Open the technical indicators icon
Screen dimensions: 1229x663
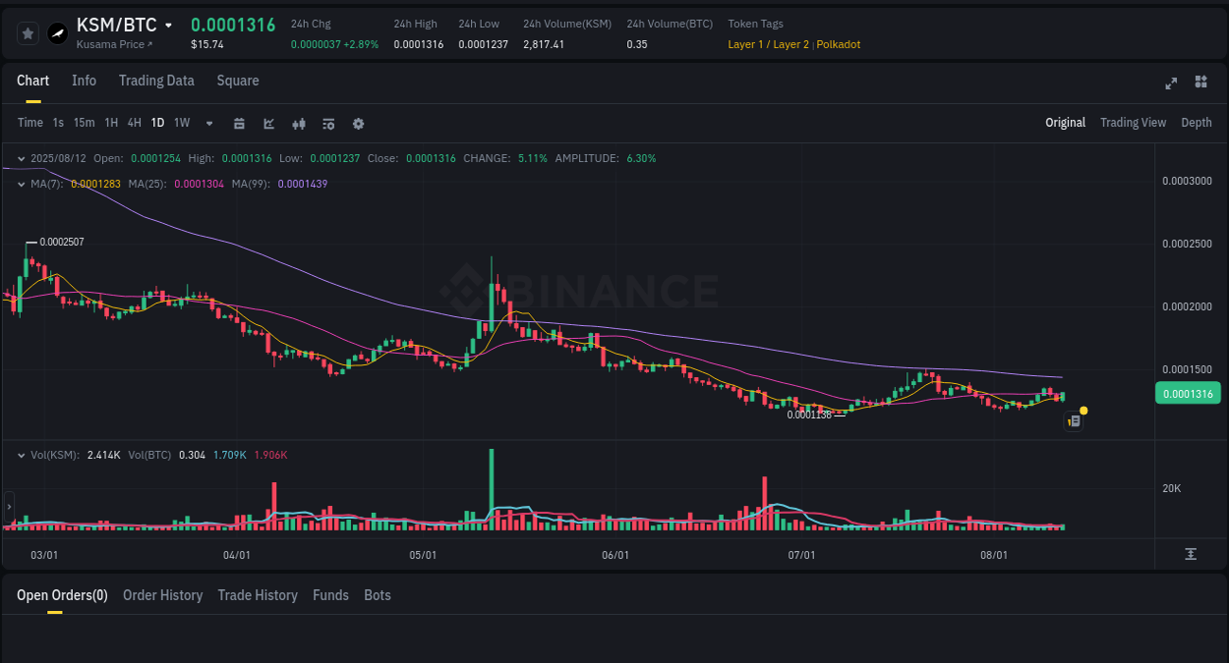click(x=298, y=123)
